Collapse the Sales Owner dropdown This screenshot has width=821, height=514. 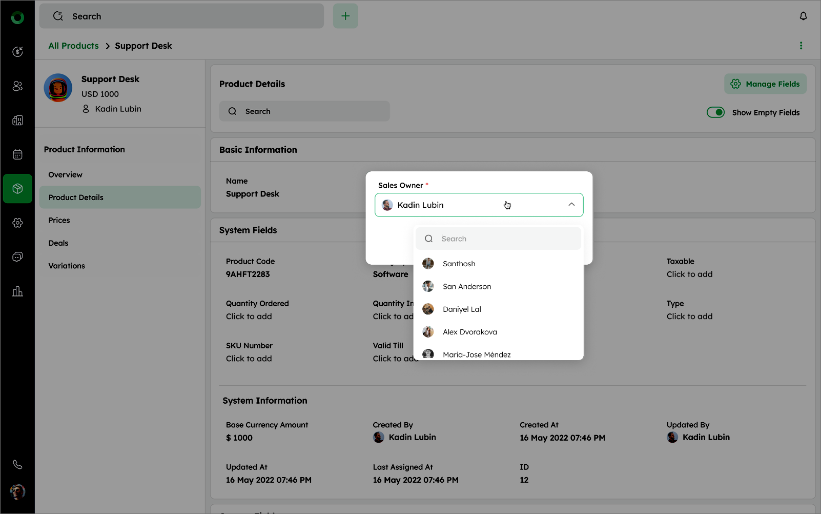pos(571,205)
